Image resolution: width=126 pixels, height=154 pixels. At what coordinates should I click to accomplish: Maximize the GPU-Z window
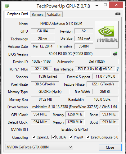(105, 5)
